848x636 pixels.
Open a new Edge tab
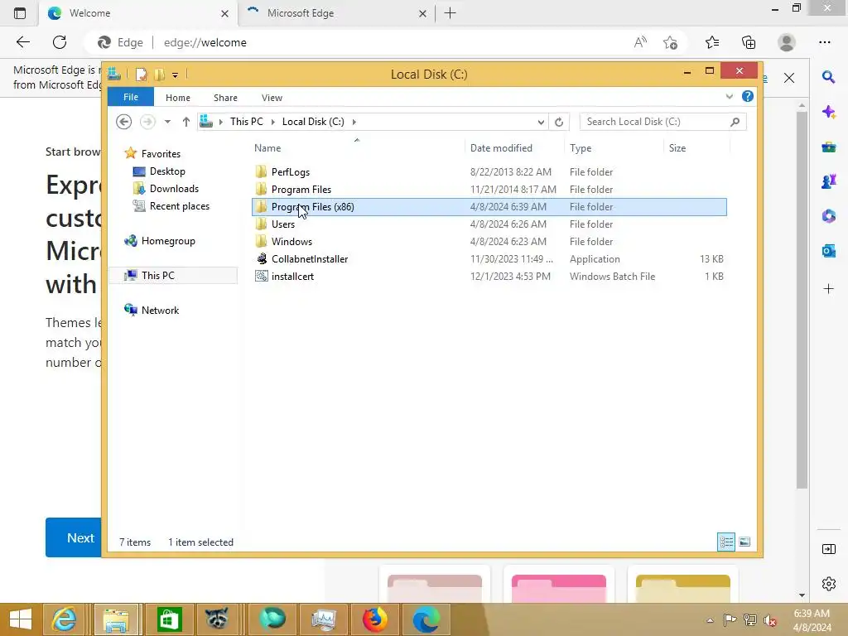pos(450,13)
